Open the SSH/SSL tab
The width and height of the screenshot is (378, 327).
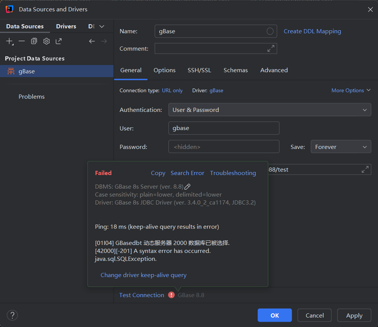click(199, 70)
